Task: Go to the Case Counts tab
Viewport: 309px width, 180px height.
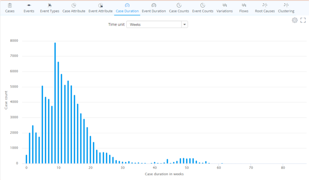Action: (x=179, y=11)
